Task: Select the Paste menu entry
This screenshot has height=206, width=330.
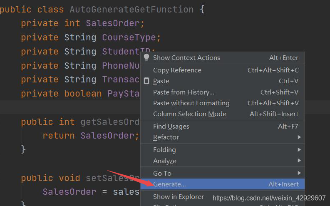Action: coord(223,81)
